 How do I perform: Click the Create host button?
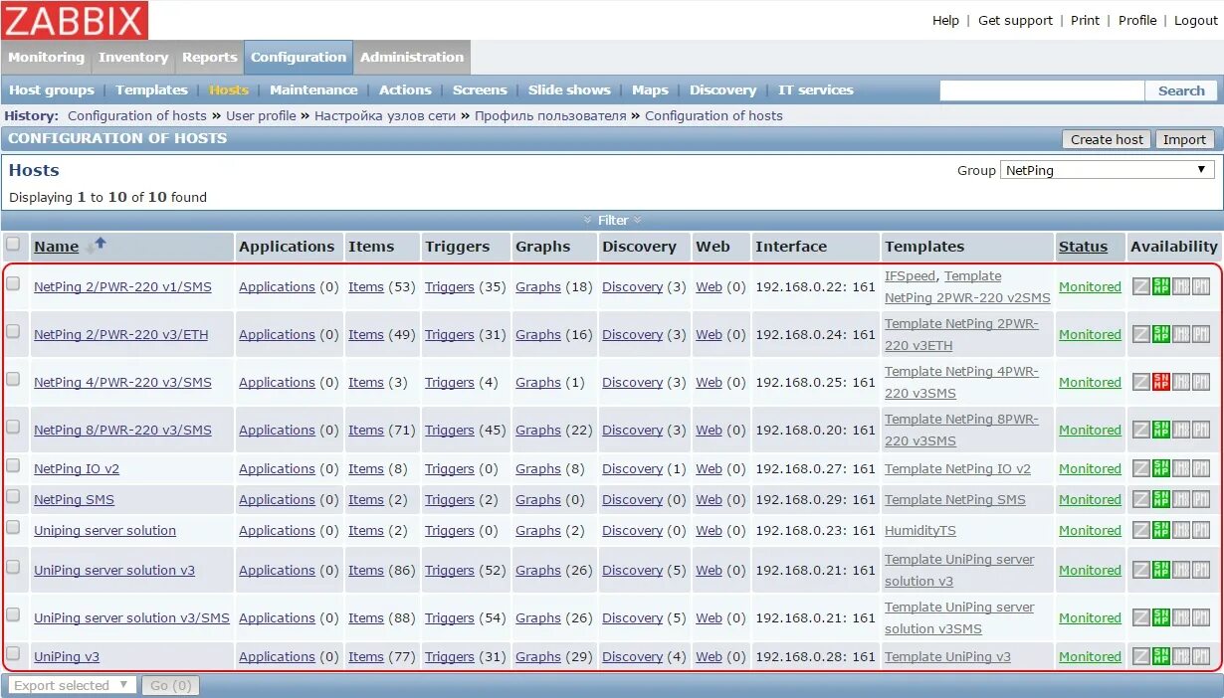(1107, 139)
